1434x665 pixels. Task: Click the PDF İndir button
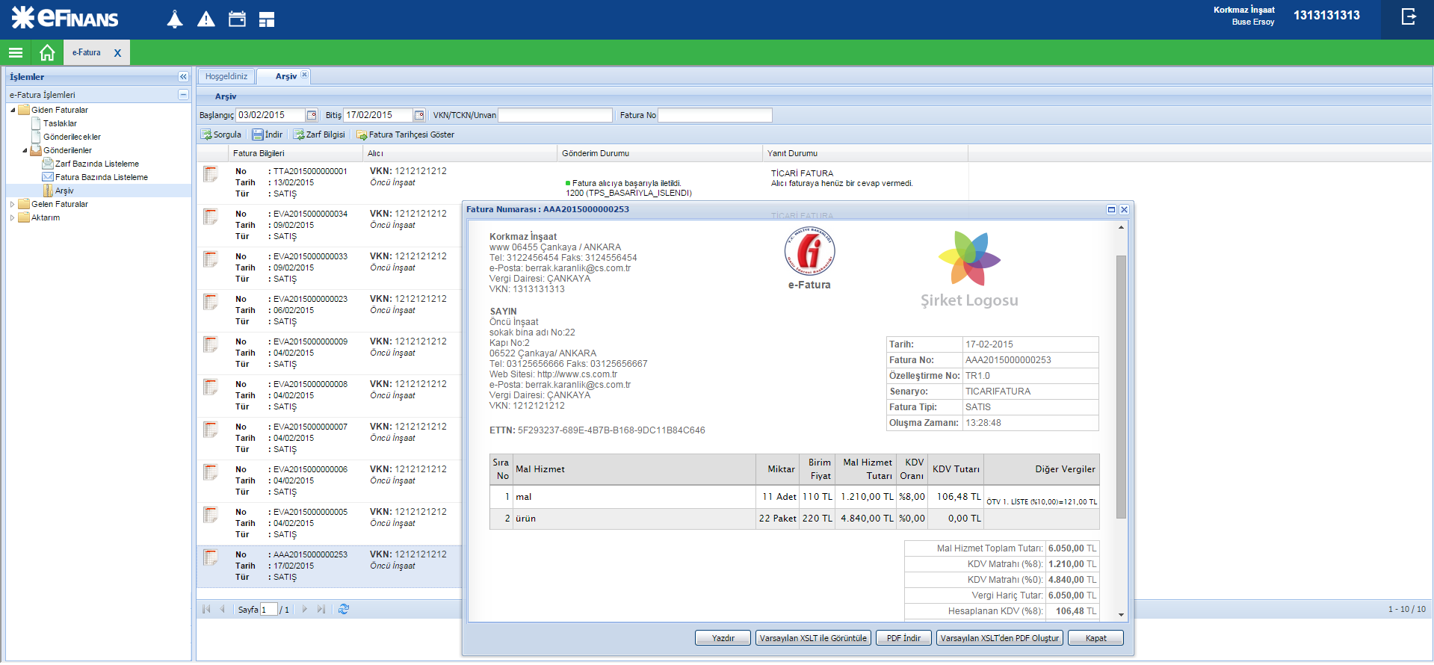point(903,638)
